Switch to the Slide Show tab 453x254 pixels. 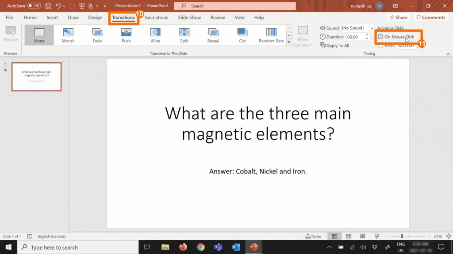click(x=189, y=18)
